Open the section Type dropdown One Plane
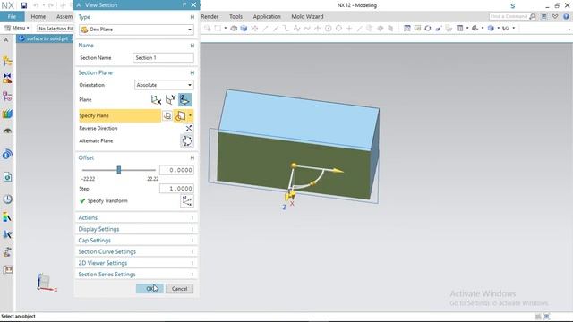 [x=136, y=30]
